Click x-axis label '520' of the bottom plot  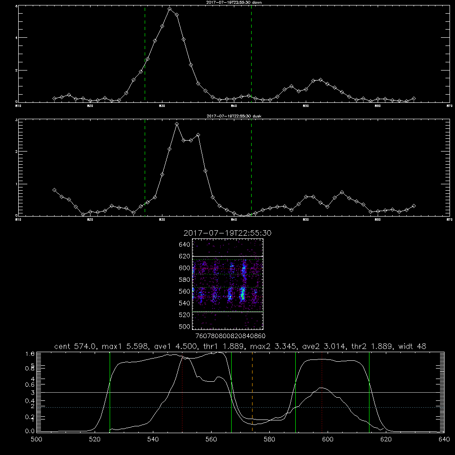click(x=95, y=439)
